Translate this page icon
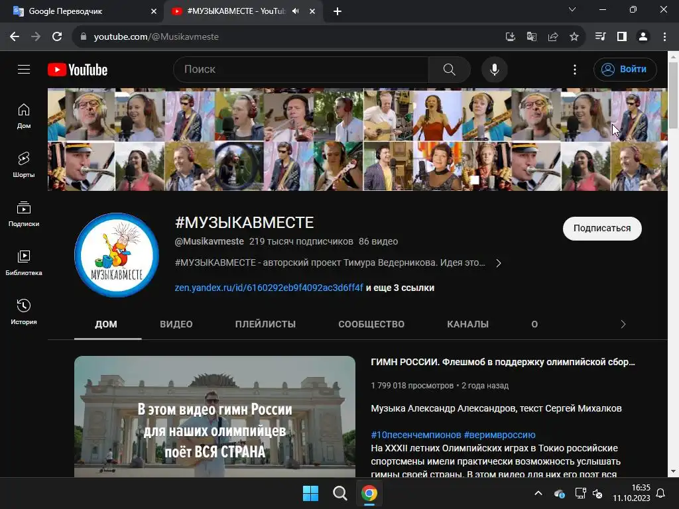The image size is (679, 509). click(531, 37)
